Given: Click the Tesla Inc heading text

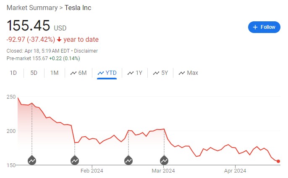Looking at the screenshot, I should [78, 8].
